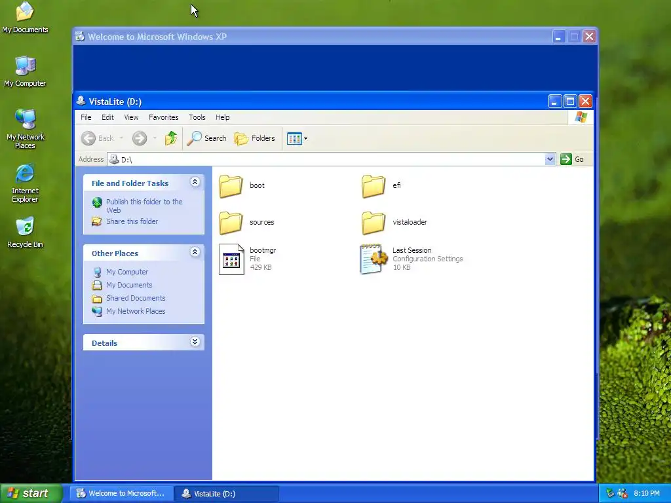Minimize the VistaLite (D:) window

(x=554, y=102)
